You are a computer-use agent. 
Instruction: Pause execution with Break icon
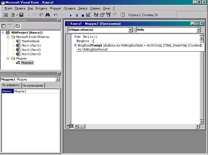coord(77,15)
